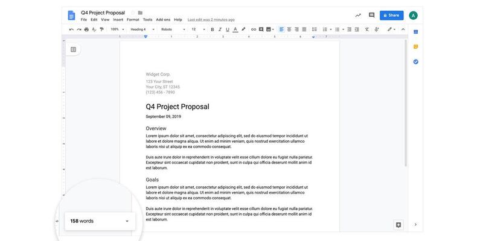The image size is (483, 241).
Task: Click the 'Last edit was 2 minutes ago' link
Action: point(210,19)
